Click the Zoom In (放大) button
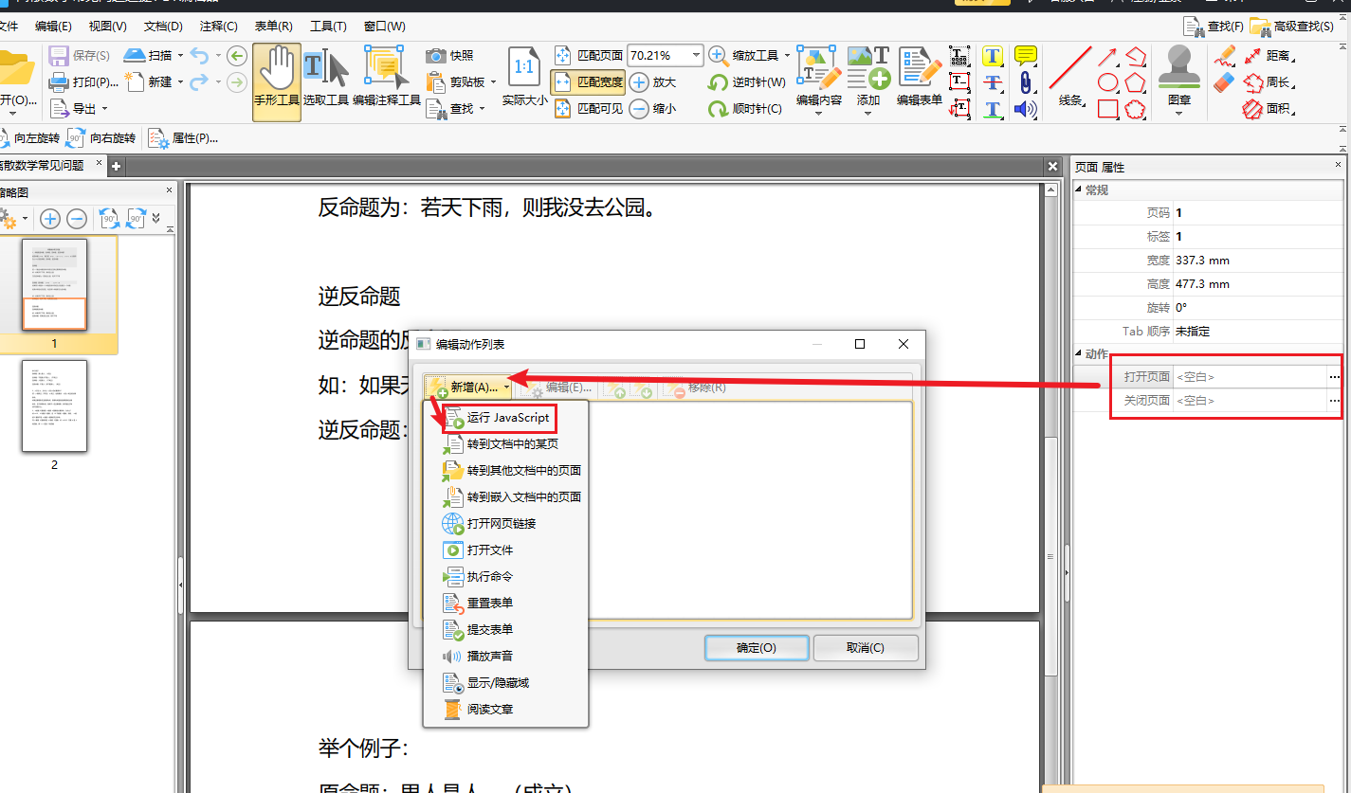 [653, 82]
